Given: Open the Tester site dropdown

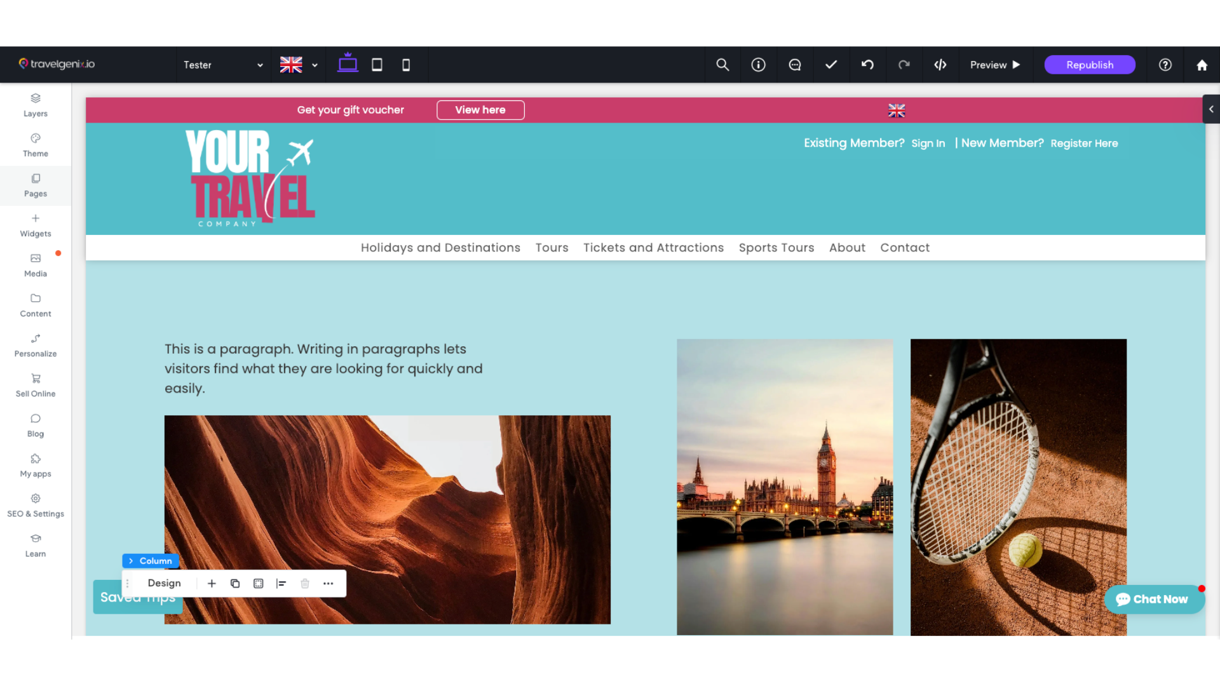Looking at the screenshot, I should coord(222,65).
